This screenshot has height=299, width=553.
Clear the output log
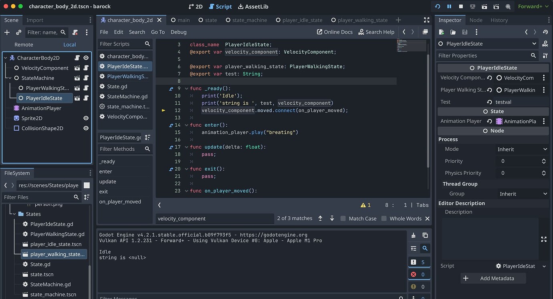tap(414, 235)
